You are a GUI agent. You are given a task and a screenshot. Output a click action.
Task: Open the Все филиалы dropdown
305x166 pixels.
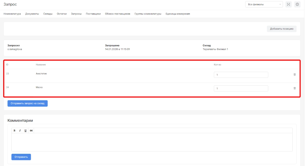pyautogui.click(x=264, y=4)
